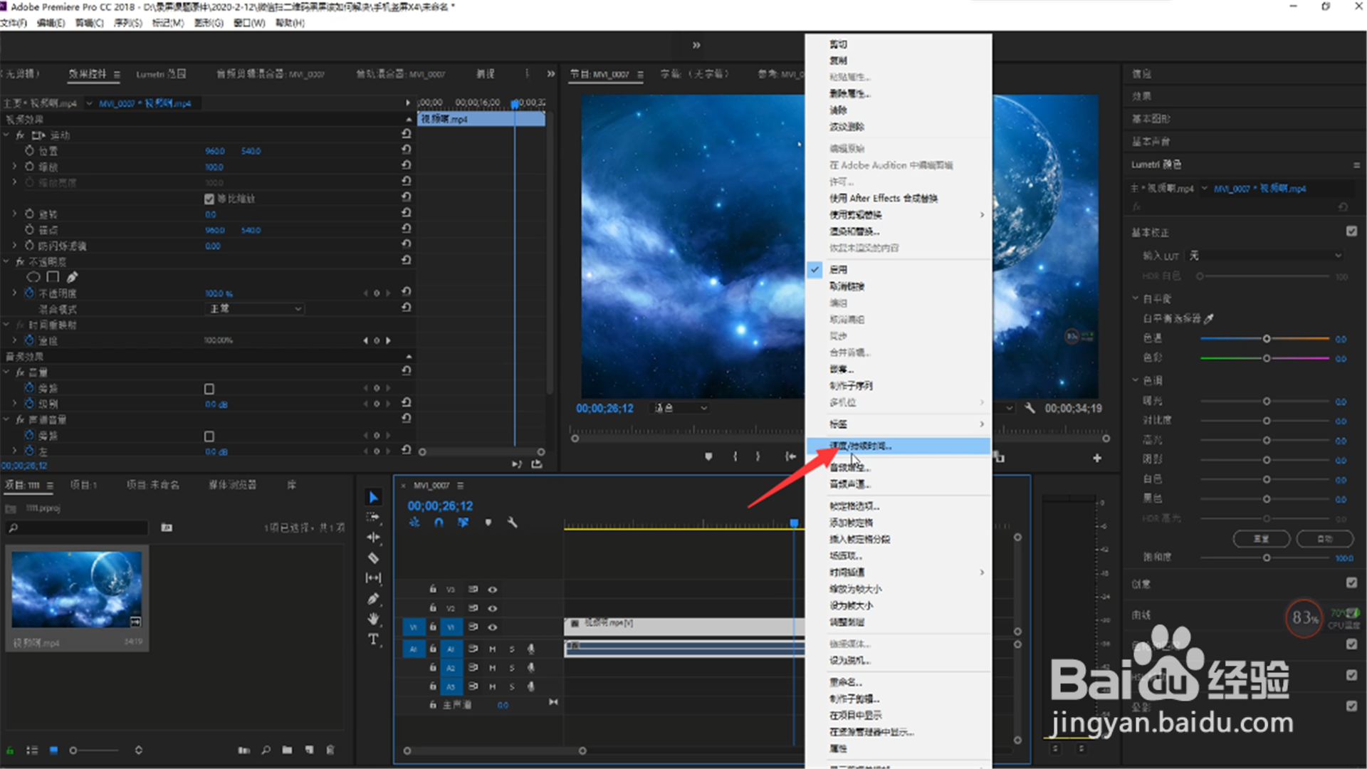Mute audio track A1
This screenshot has height=769, width=1367.
click(x=492, y=649)
